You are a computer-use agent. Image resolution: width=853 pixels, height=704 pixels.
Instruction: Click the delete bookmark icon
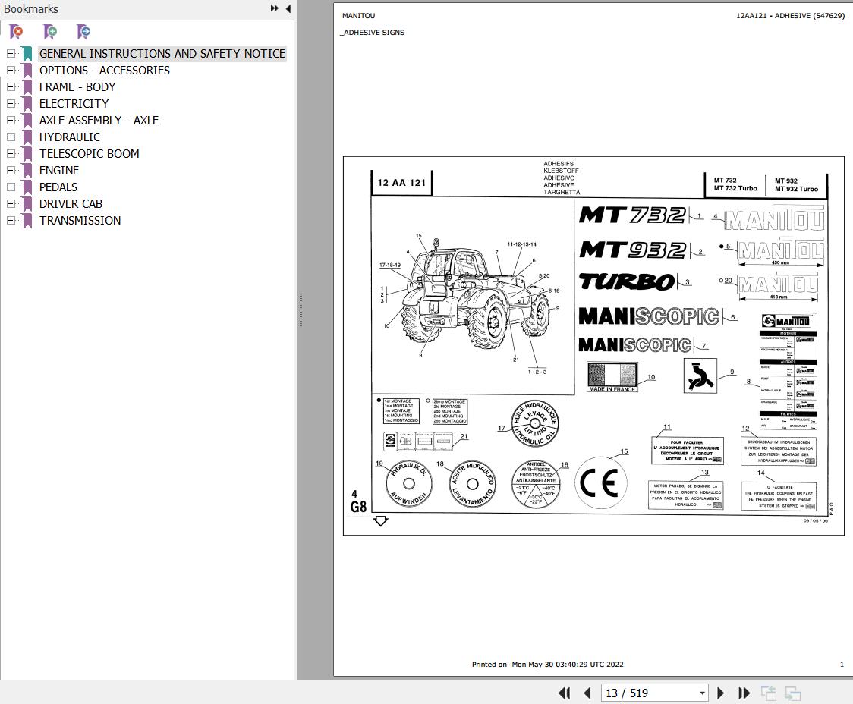coord(17,32)
